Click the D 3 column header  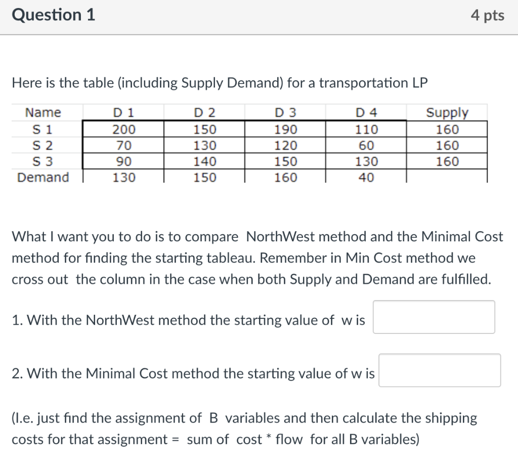pyautogui.click(x=285, y=112)
